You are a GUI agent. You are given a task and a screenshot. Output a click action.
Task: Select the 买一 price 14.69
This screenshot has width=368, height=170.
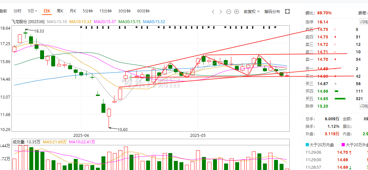(x=322, y=69)
